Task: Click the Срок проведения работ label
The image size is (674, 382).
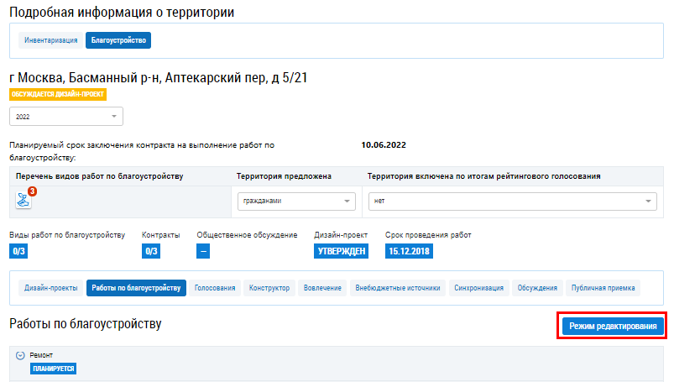Action: 428,235
